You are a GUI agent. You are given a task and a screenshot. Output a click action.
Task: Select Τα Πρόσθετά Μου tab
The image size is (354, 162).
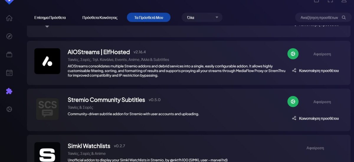(149, 17)
